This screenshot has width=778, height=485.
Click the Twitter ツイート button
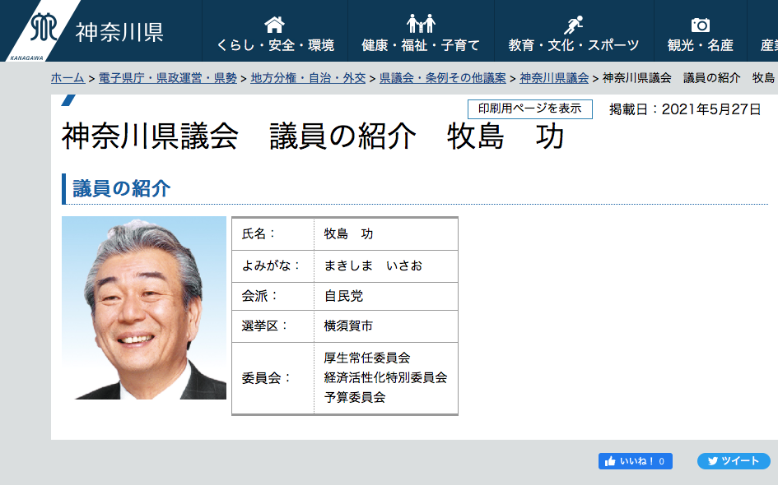(x=733, y=461)
